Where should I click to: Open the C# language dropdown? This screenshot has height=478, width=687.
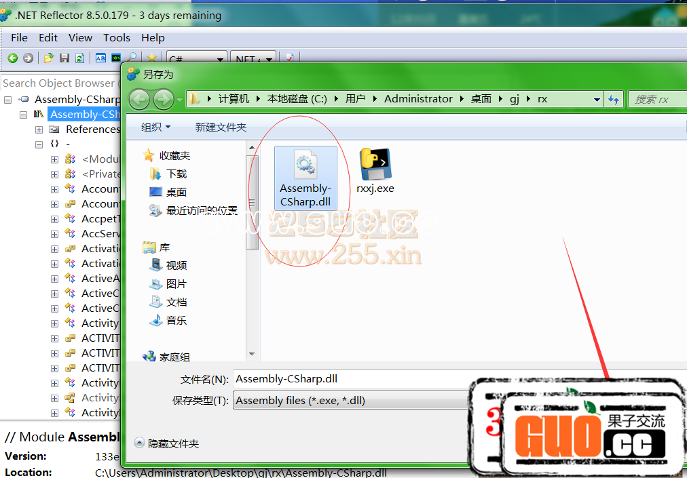click(x=196, y=60)
